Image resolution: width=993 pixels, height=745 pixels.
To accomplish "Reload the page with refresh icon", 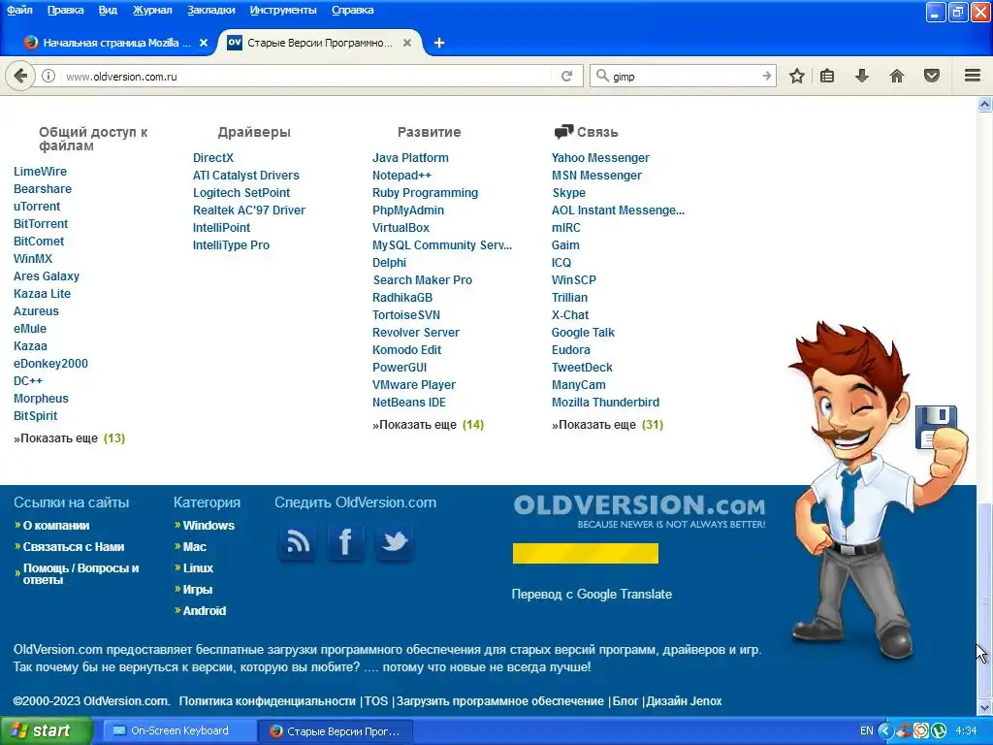I will tap(566, 76).
